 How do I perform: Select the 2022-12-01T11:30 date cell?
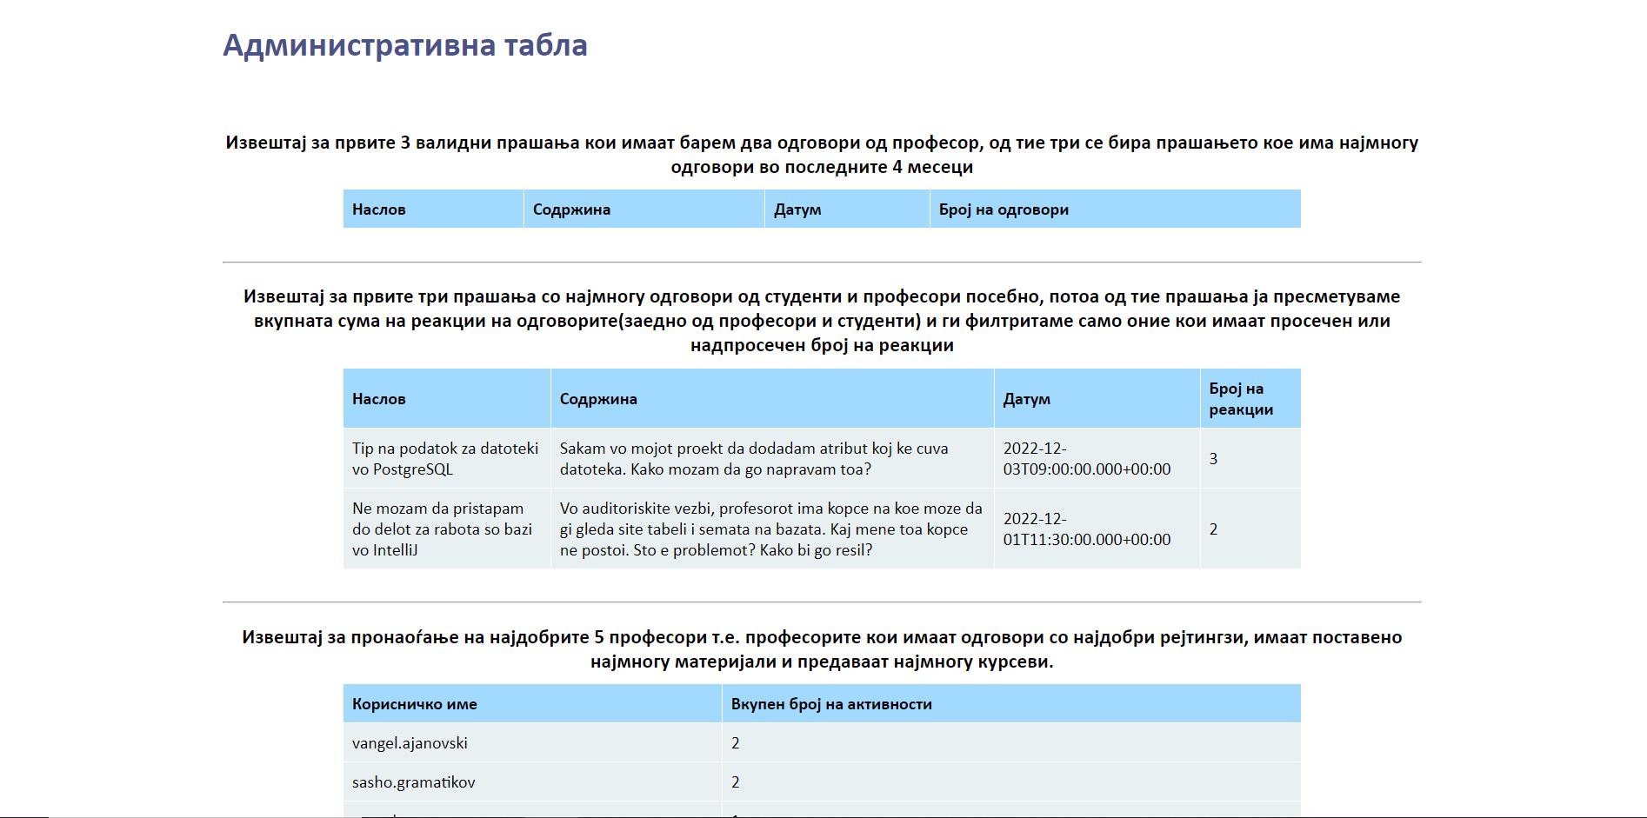[x=1086, y=529]
